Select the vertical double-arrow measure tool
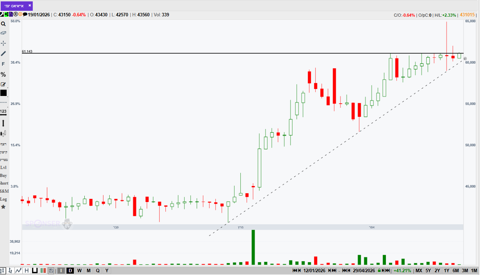 click(x=3, y=123)
